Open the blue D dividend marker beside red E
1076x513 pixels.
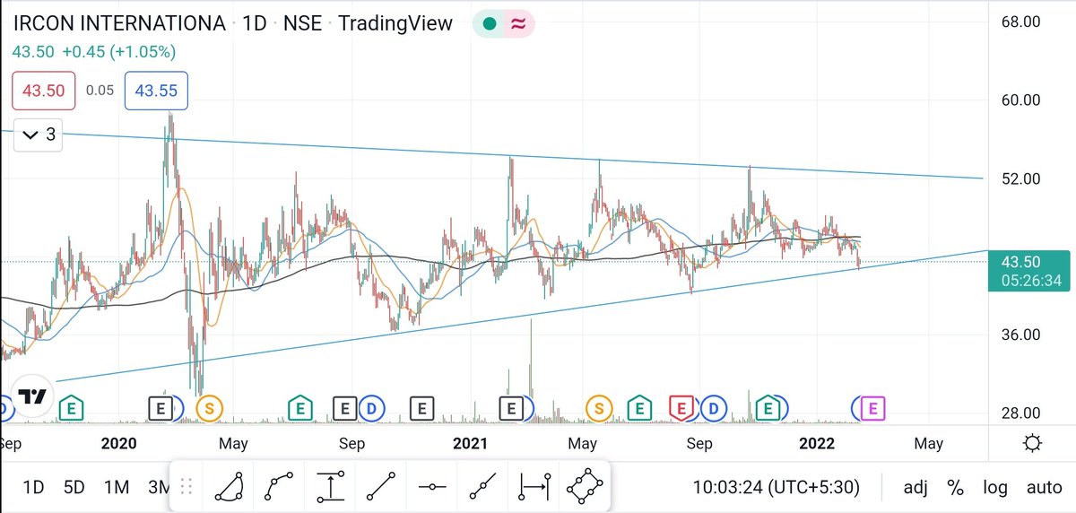click(714, 408)
